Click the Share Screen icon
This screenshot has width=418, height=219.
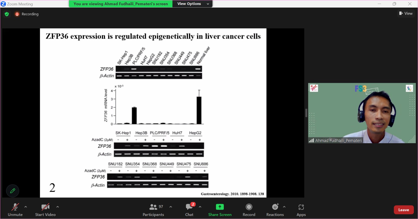click(220, 207)
